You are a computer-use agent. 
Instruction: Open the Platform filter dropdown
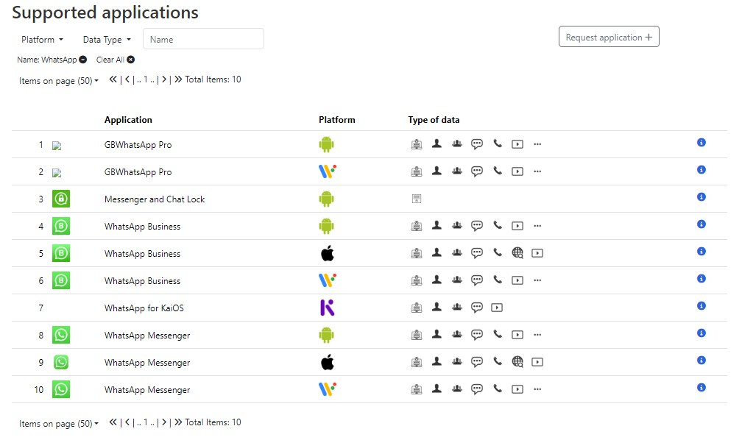point(40,39)
